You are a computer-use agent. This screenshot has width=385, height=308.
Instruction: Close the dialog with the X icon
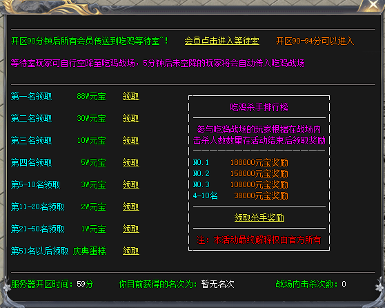[x=373, y=5]
